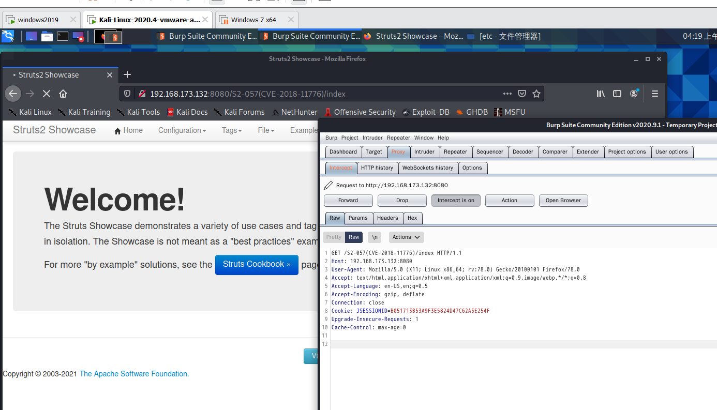Image resolution: width=717 pixels, height=410 pixels.
Task: Open the HTTP history sub-tab
Action: (377, 168)
